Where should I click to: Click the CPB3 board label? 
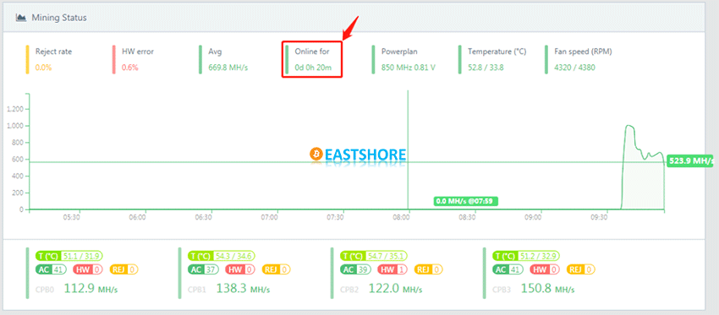(x=502, y=290)
